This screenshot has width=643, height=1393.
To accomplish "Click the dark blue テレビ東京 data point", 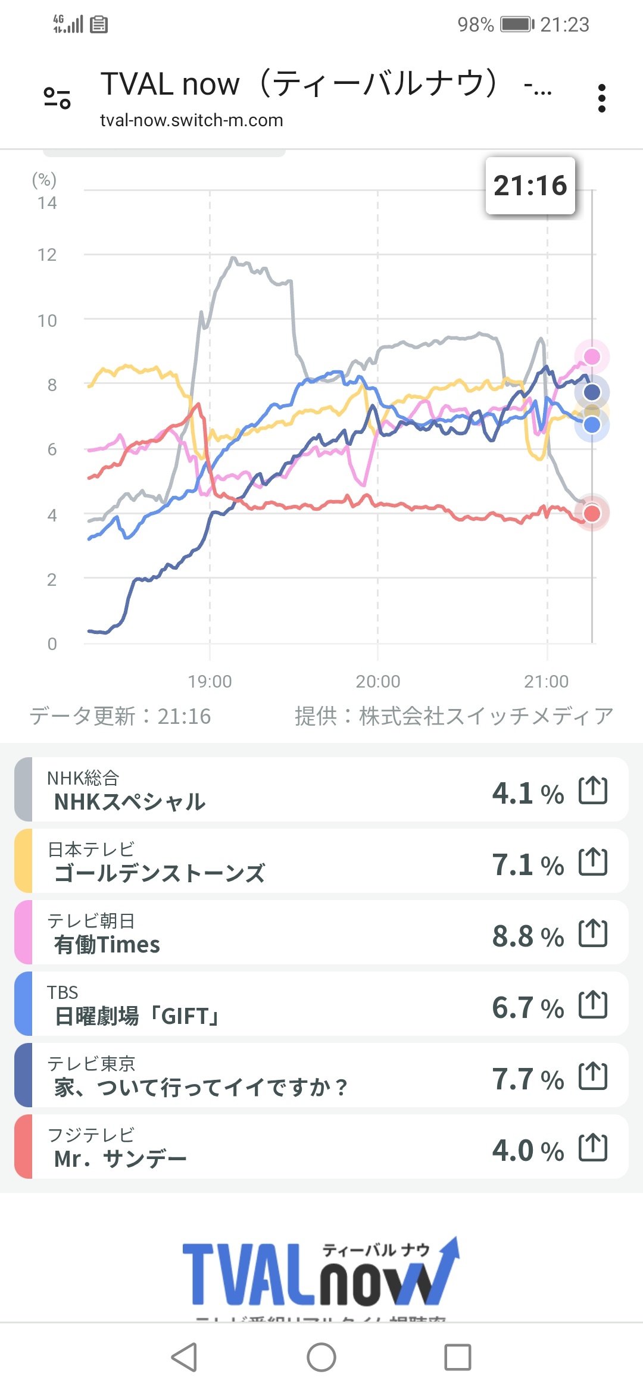I will tap(592, 392).
